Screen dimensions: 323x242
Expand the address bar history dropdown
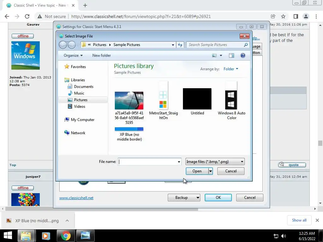click(x=173, y=45)
